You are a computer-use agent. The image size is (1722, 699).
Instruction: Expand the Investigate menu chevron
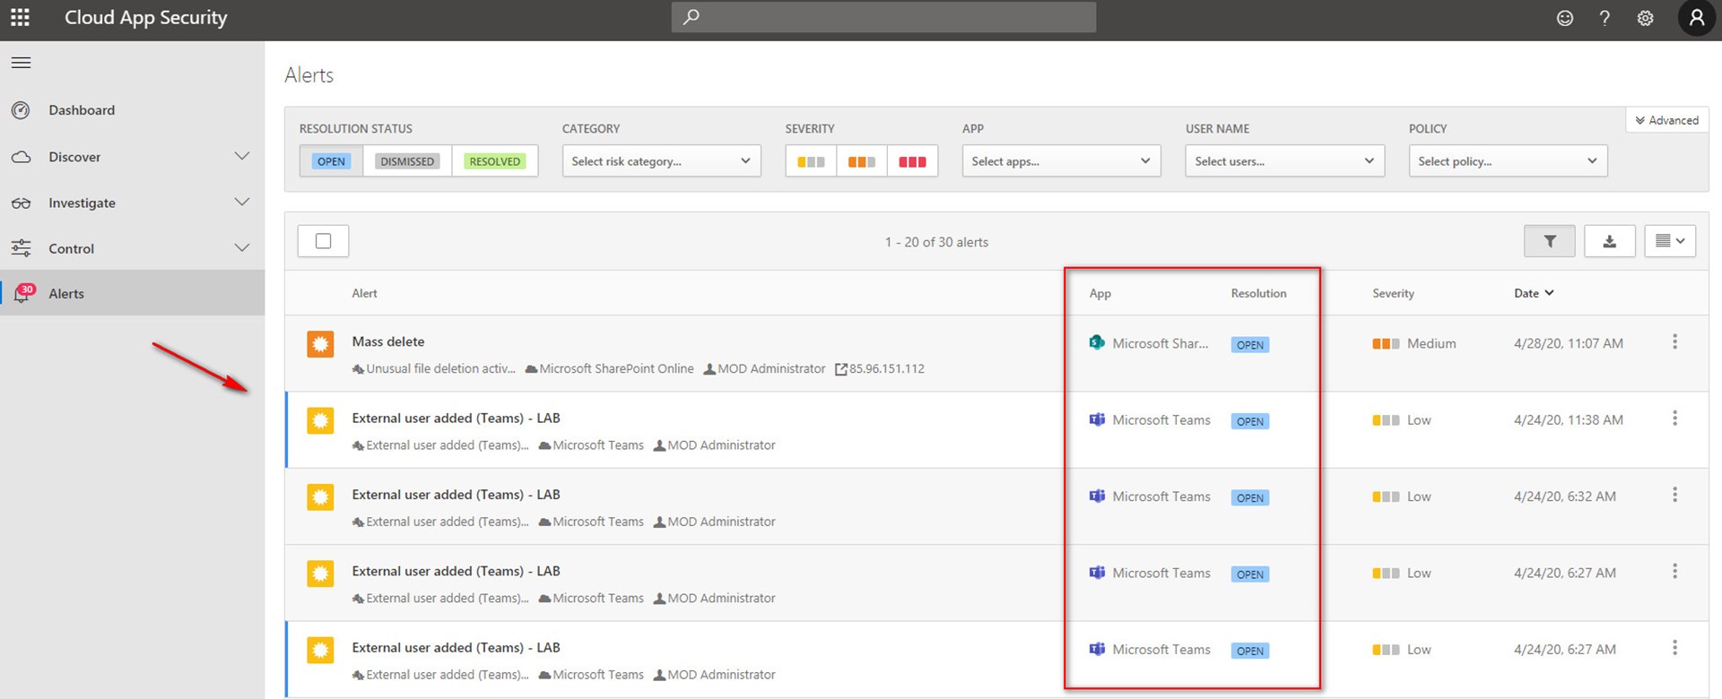pyautogui.click(x=241, y=202)
